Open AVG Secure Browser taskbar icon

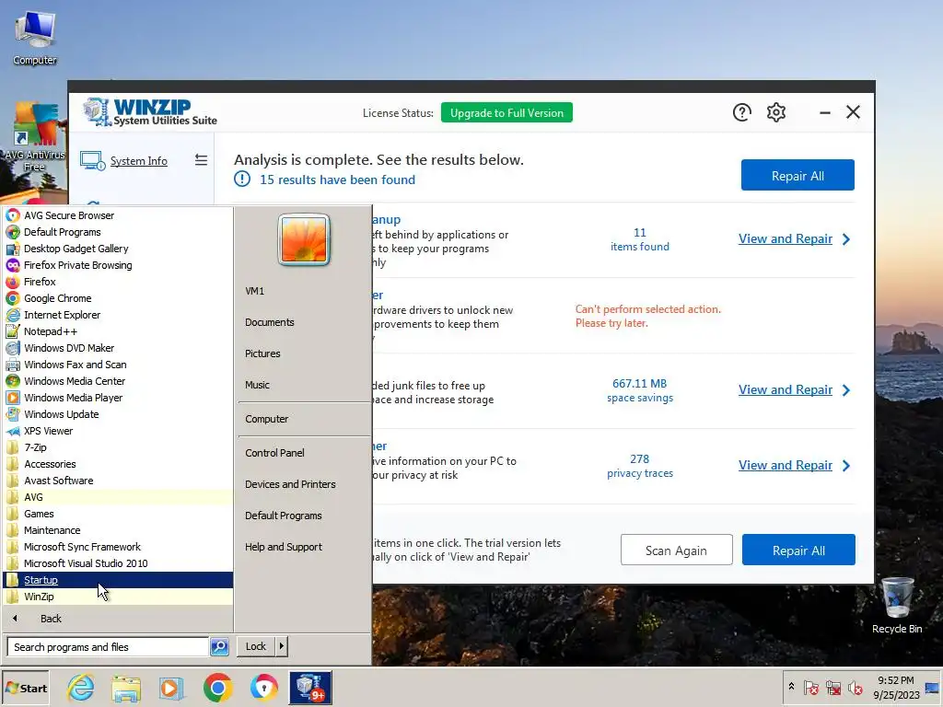click(x=263, y=688)
